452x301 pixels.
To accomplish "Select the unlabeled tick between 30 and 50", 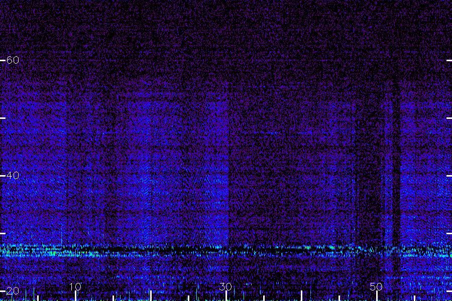I will click(301, 295).
